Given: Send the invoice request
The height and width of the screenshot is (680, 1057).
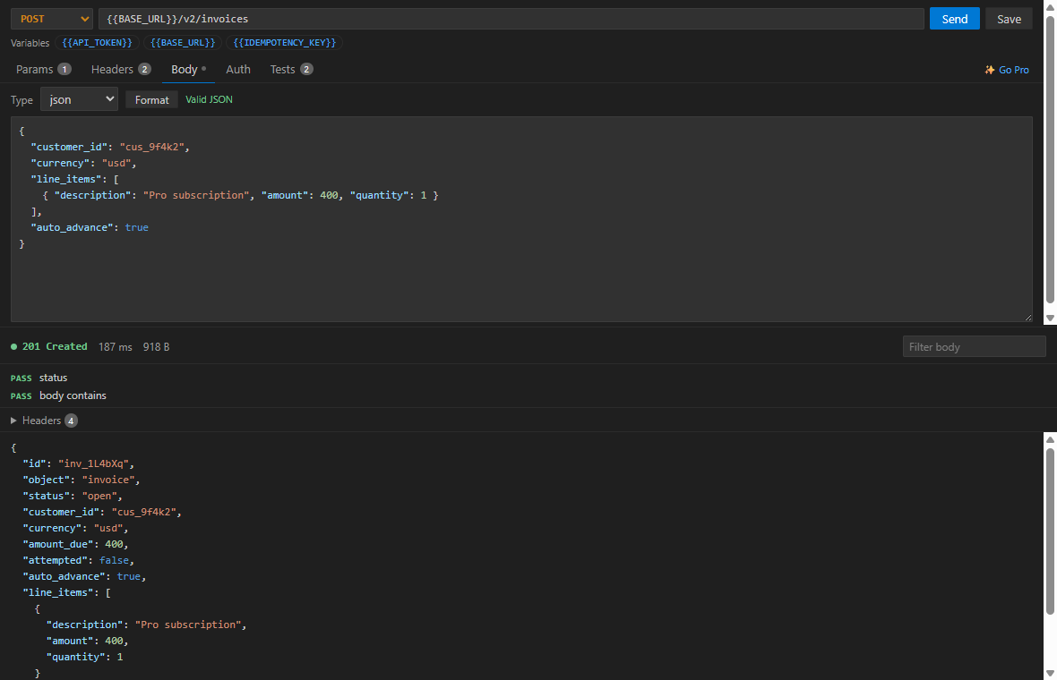Looking at the screenshot, I should (x=955, y=19).
